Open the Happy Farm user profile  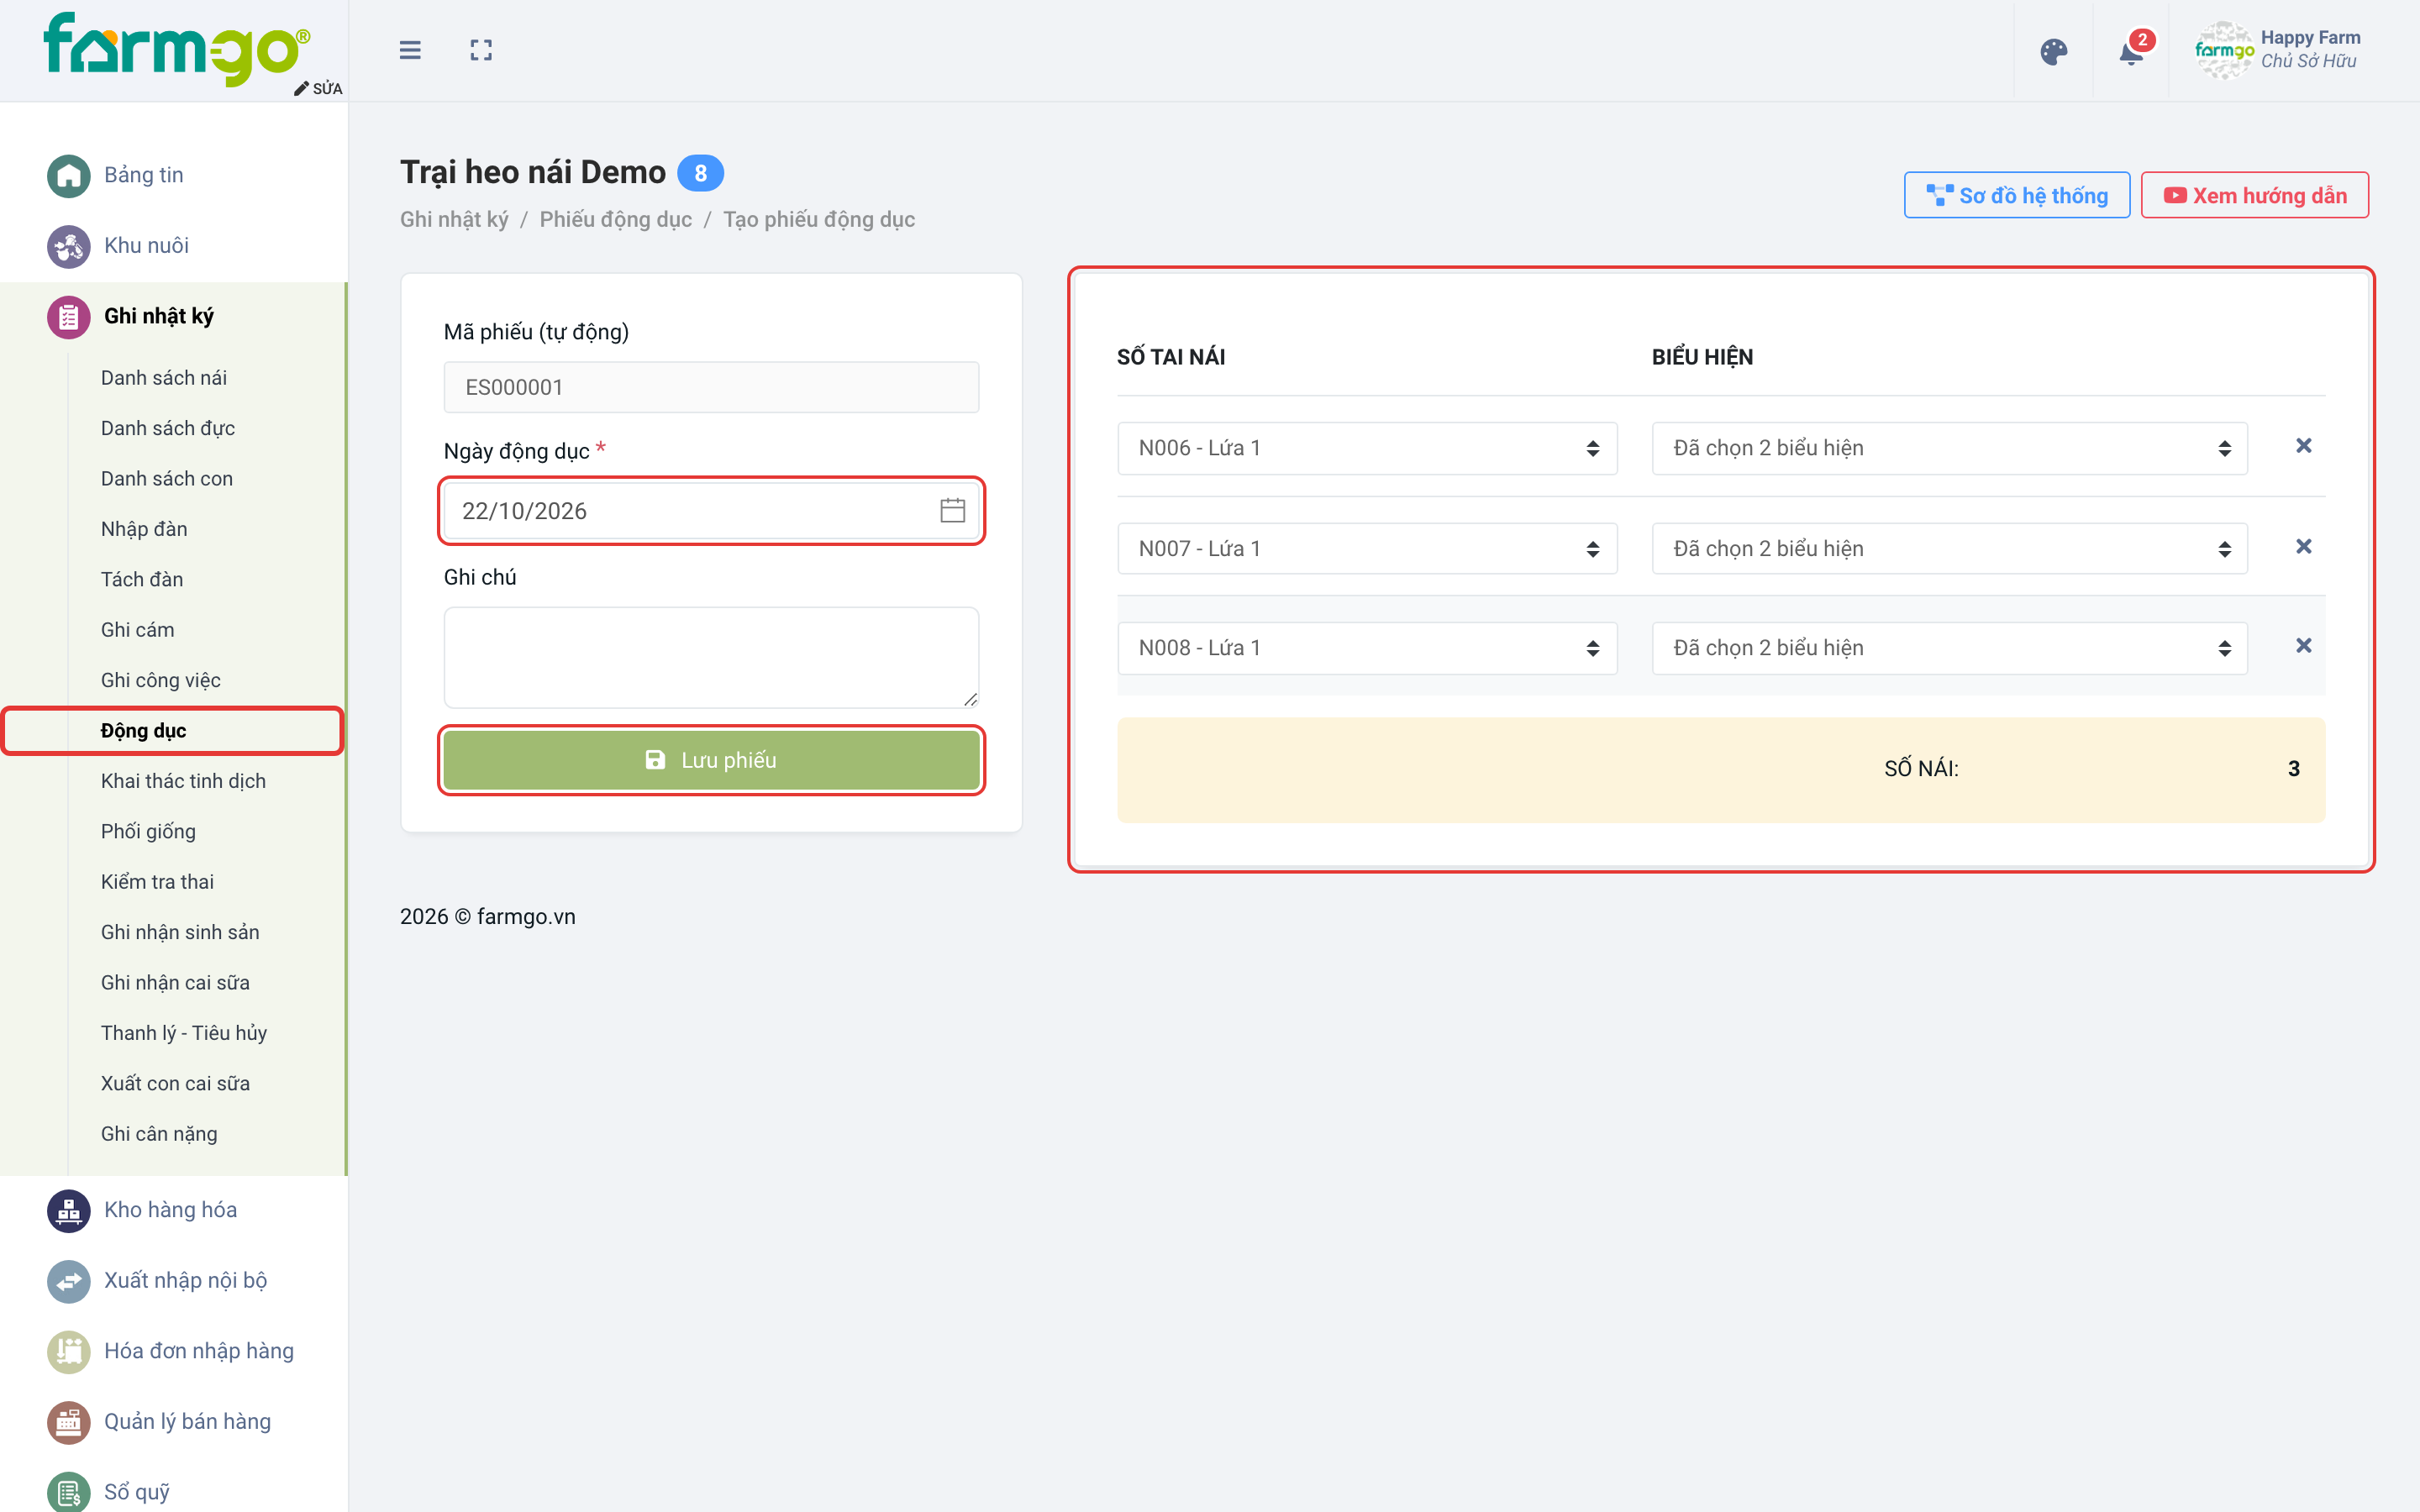[2278, 50]
